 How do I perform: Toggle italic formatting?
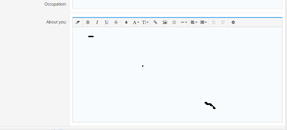click(x=97, y=22)
